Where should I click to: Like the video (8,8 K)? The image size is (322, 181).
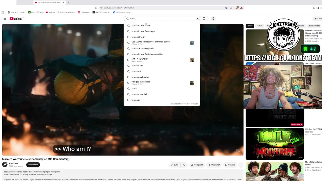pos(175,165)
